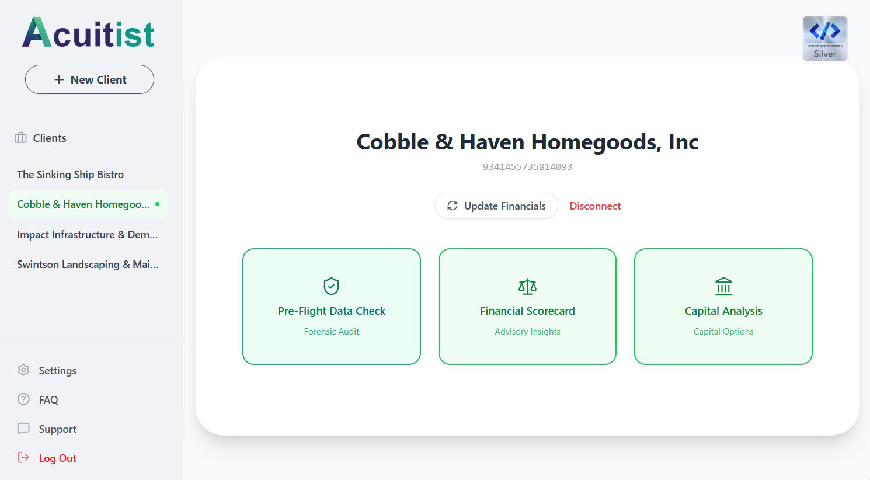Click the Acuitist logo

point(88,33)
